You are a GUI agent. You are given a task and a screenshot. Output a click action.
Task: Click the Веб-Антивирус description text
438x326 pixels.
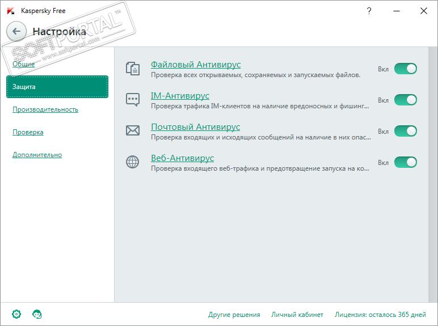pos(260,168)
